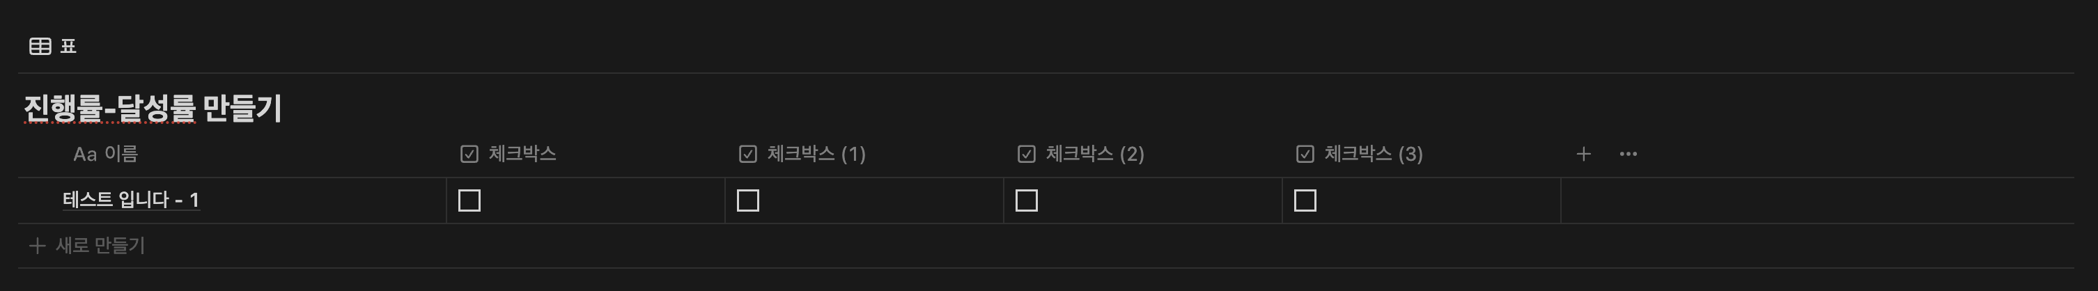2098x291 pixels.
Task: Click the checkbox-type icon of the 체크박스 (3) header
Action: (x=1305, y=154)
